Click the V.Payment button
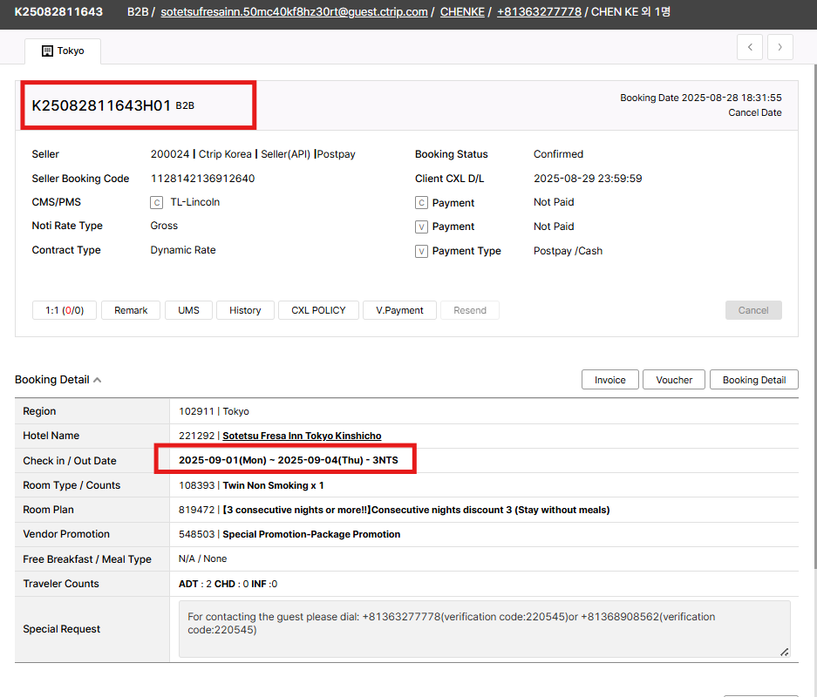Viewport: 817px width, 697px height. (399, 310)
